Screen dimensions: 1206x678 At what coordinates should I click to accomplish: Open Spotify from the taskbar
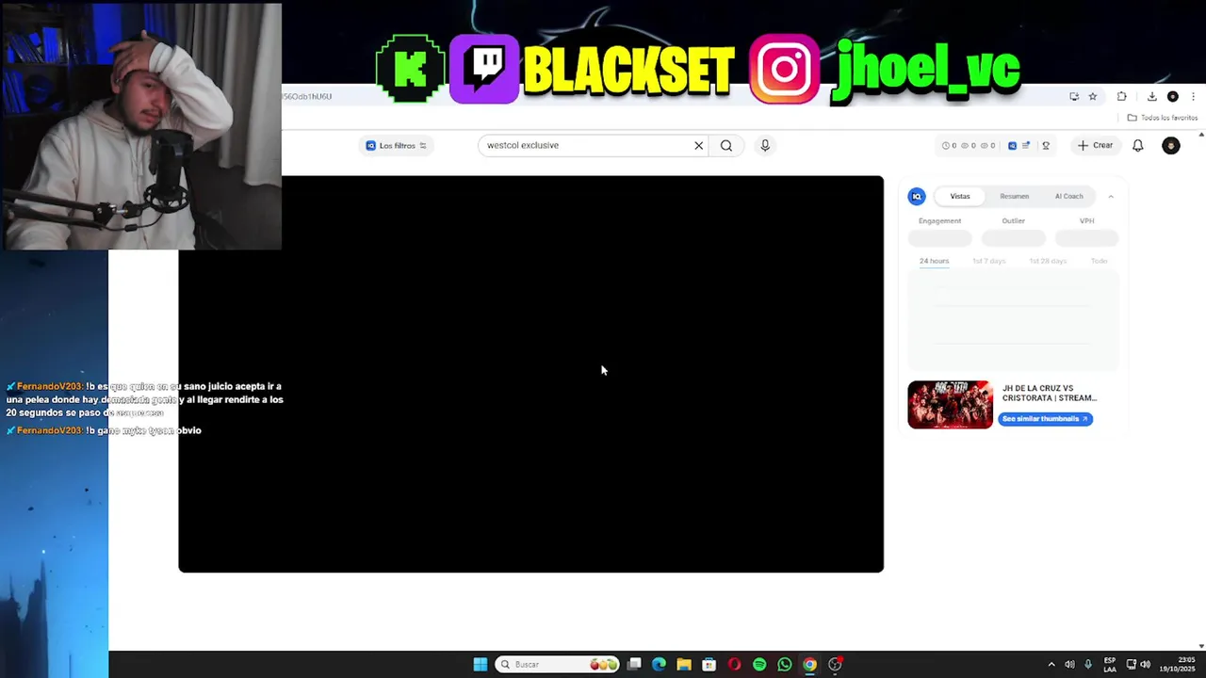(759, 665)
